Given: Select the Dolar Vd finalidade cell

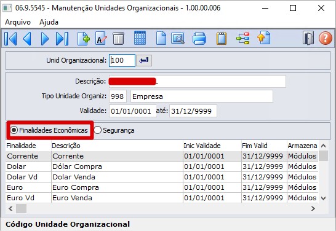Looking at the screenshot, I should point(28,177).
